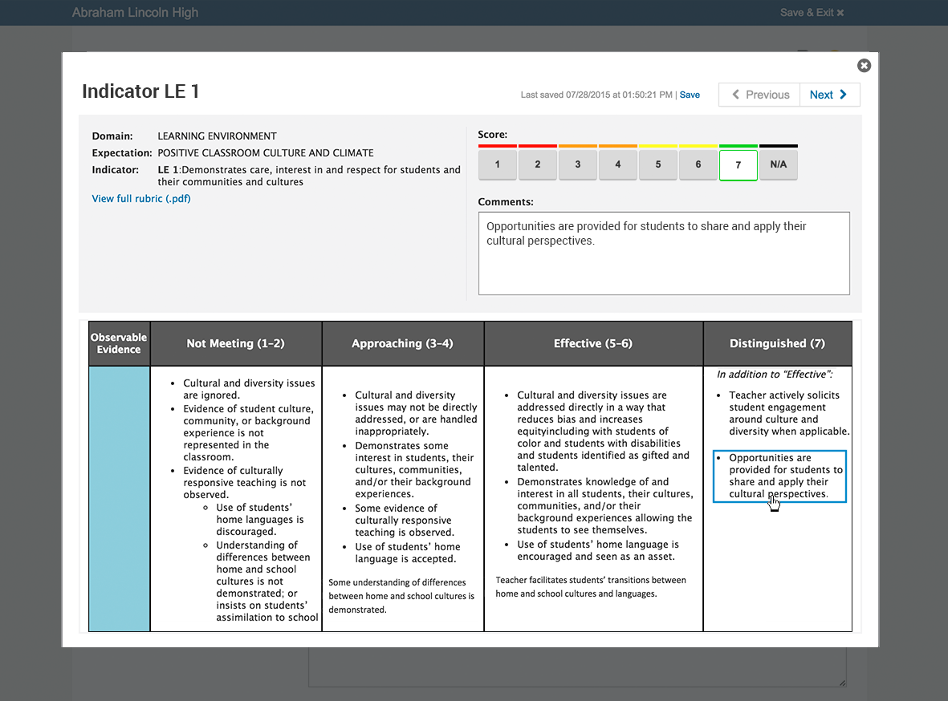
Task: Click 'Teacher facilitates students' transitions' text
Action: coord(591,587)
